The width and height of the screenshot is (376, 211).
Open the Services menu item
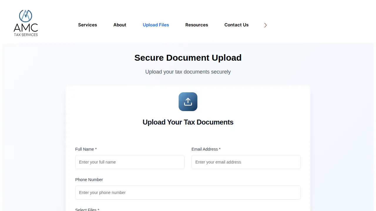point(88,25)
